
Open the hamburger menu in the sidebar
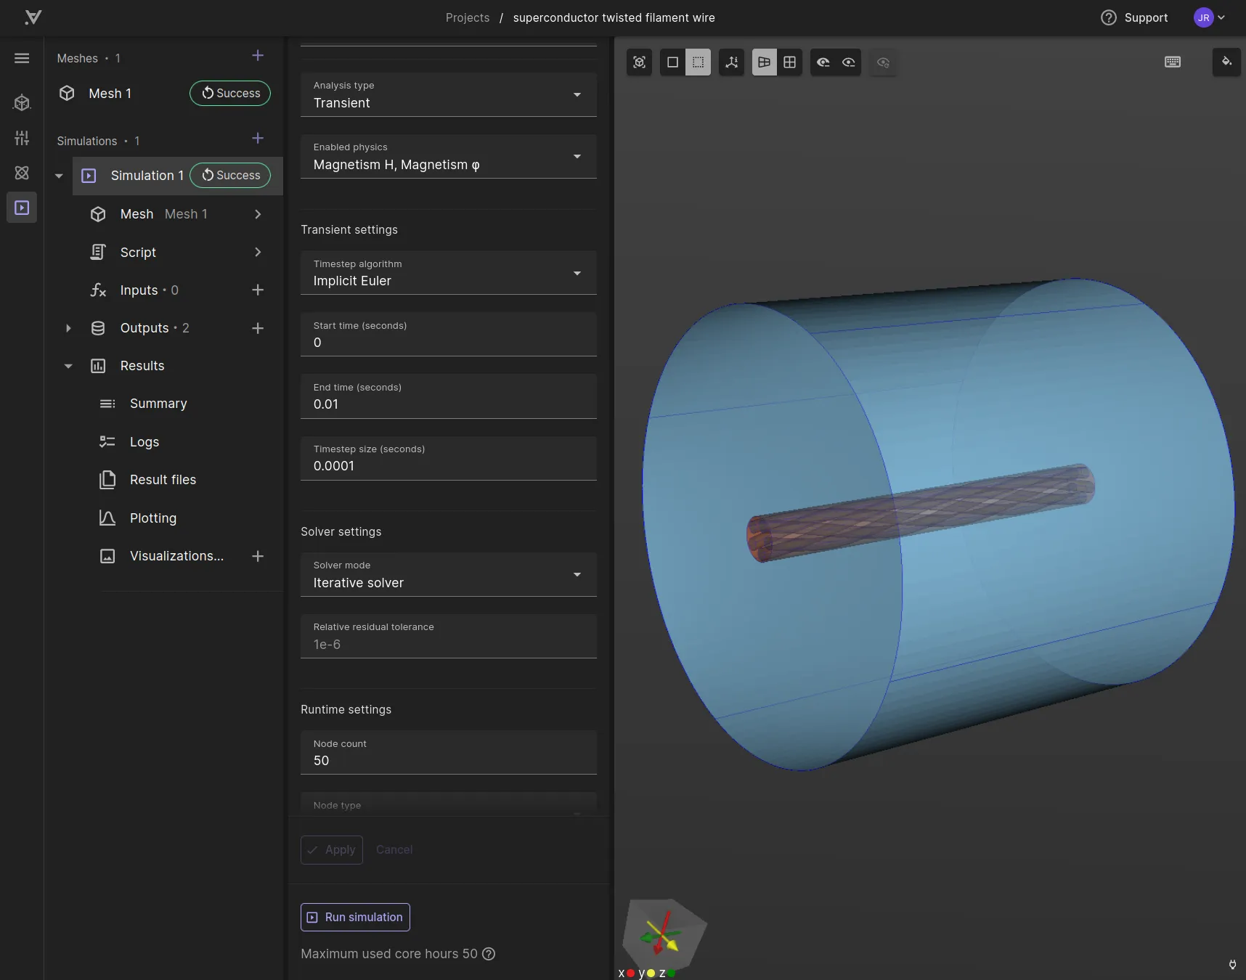point(22,58)
